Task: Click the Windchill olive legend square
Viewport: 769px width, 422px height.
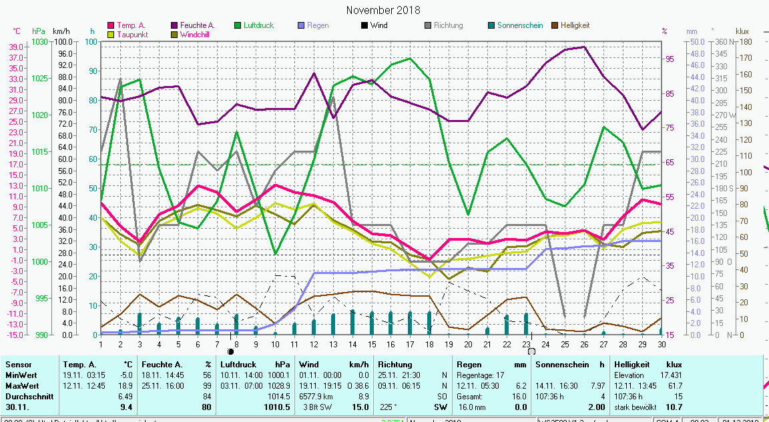Action: click(x=174, y=34)
